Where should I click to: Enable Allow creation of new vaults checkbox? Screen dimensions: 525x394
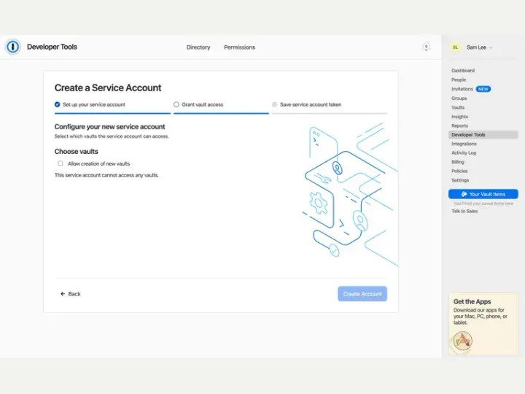point(61,163)
